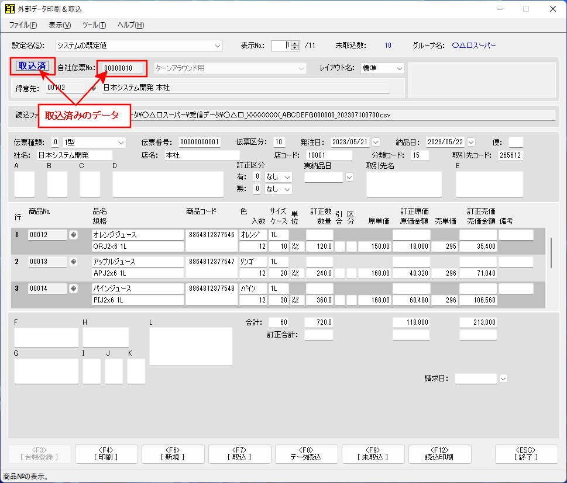Image resolution: width=567 pixels, height=483 pixels.
Task: Click the application icon in the title bar
Action: point(10,9)
